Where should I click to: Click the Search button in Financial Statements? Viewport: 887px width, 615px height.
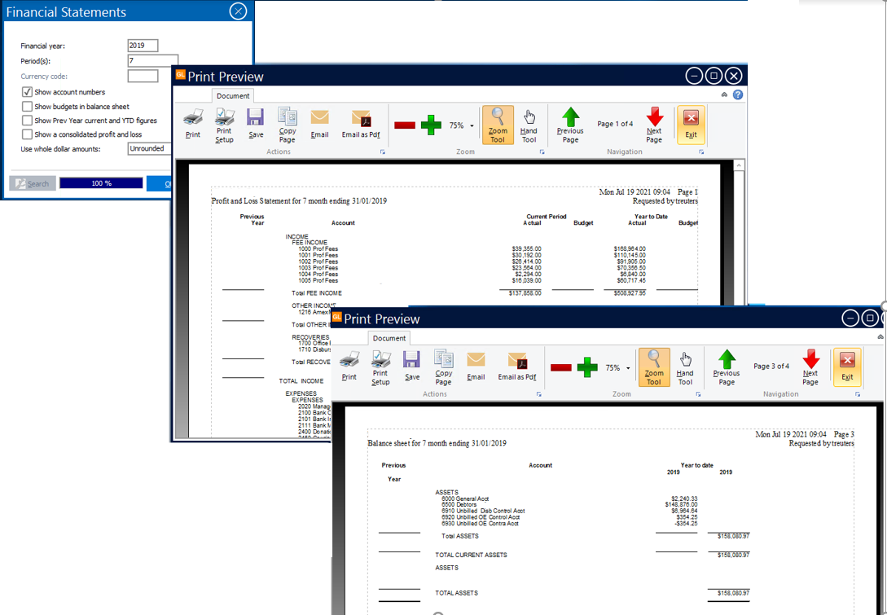pos(33,182)
